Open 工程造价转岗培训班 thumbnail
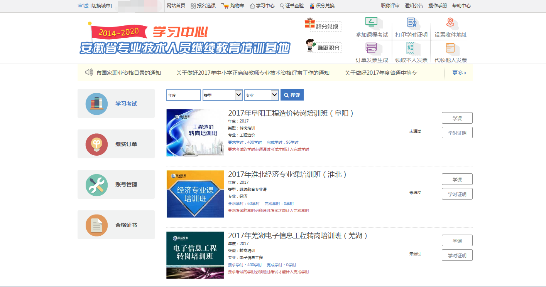 195,133
